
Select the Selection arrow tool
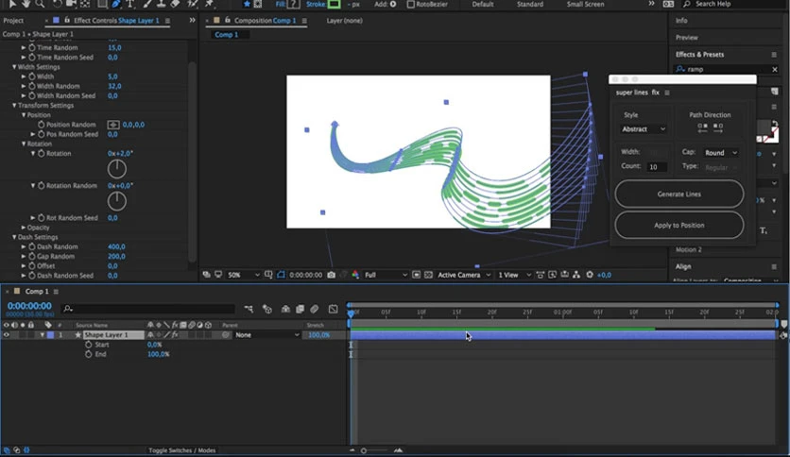pyautogui.click(x=12, y=4)
